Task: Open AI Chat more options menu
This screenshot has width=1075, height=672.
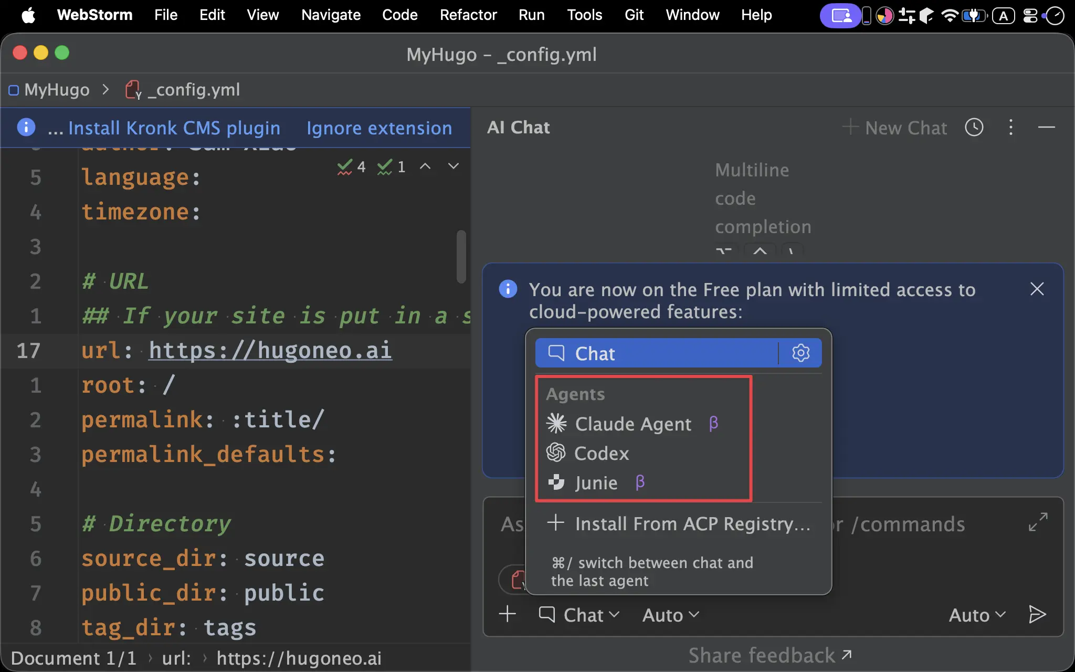Action: 1011,128
